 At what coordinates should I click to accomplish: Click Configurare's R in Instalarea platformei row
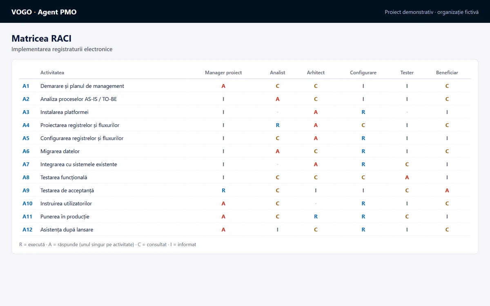point(363,112)
